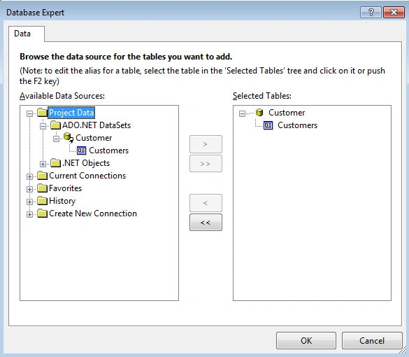Click the Customer database icon in Selected Tables
Screen dimensions: 409x357
(259, 113)
